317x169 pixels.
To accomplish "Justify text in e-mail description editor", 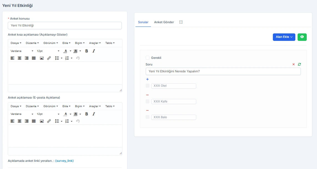I will pos(34,121).
